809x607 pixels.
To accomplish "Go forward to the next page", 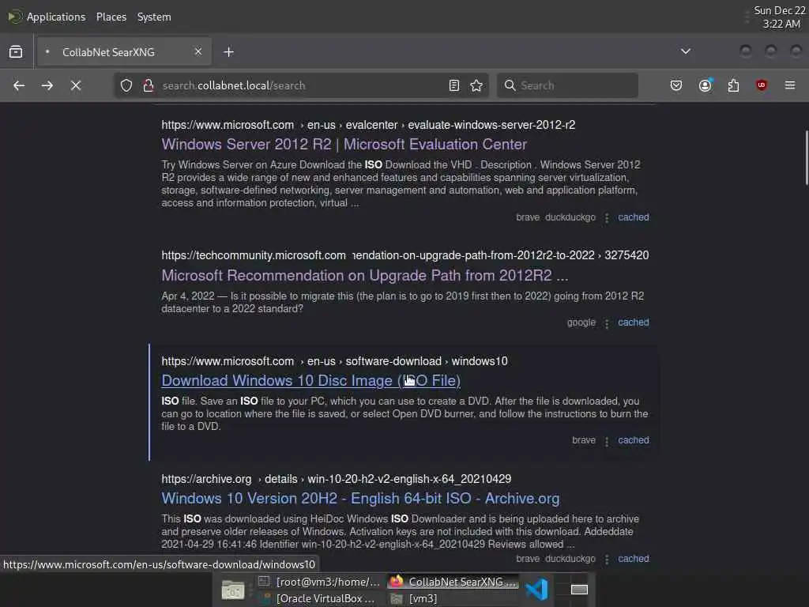I will point(47,85).
